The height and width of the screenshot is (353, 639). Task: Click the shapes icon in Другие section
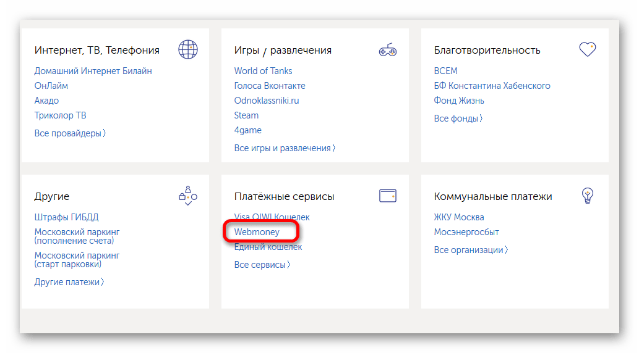187,196
